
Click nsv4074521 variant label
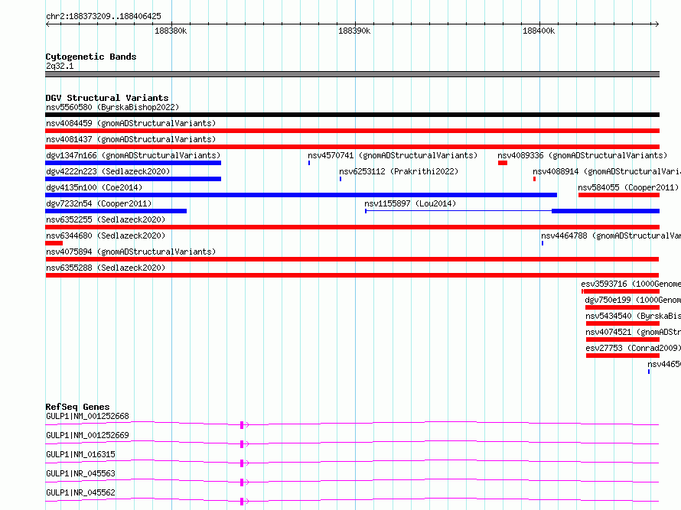pyautogui.click(x=633, y=332)
